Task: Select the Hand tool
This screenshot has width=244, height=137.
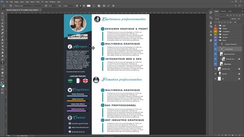Action: [2, 73]
